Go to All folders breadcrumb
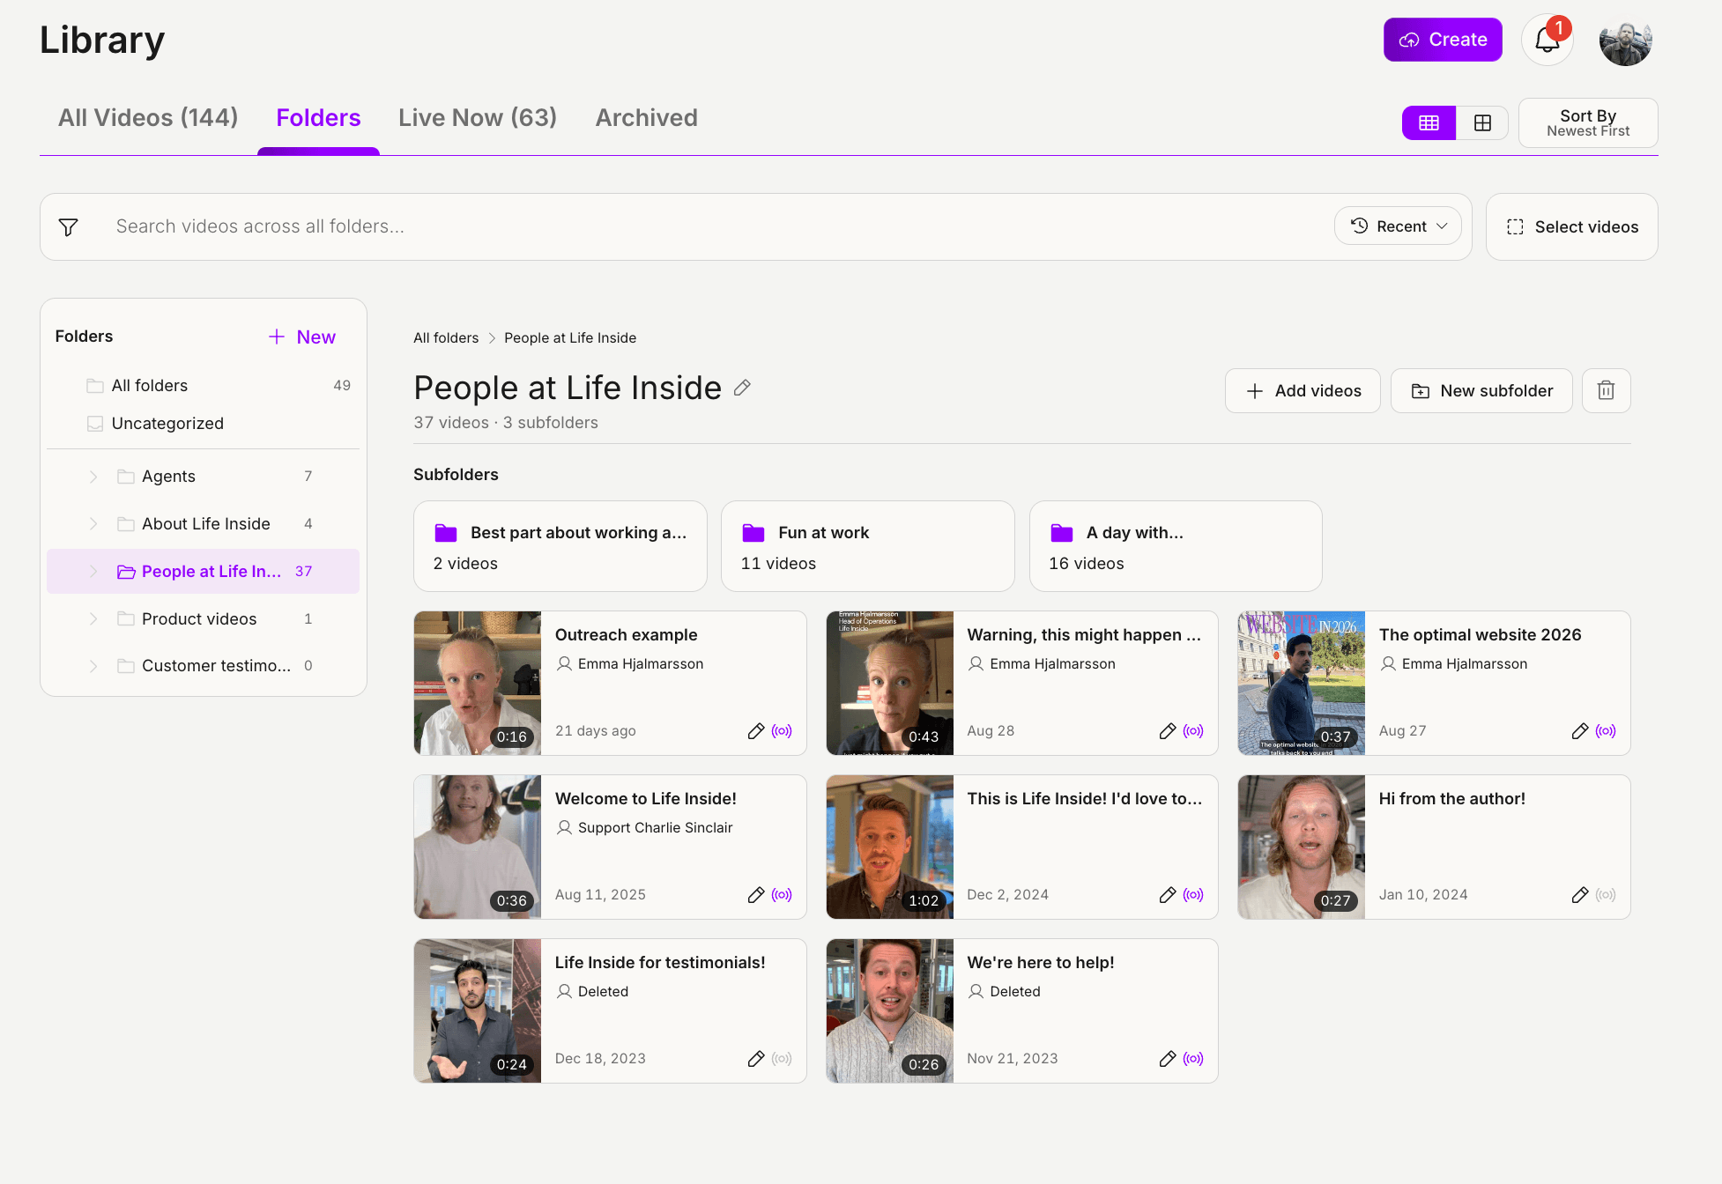Image resolution: width=1722 pixels, height=1184 pixels. click(446, 338)
